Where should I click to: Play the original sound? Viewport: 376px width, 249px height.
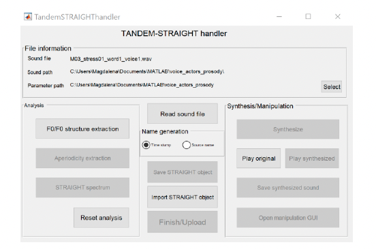(259, 159)
